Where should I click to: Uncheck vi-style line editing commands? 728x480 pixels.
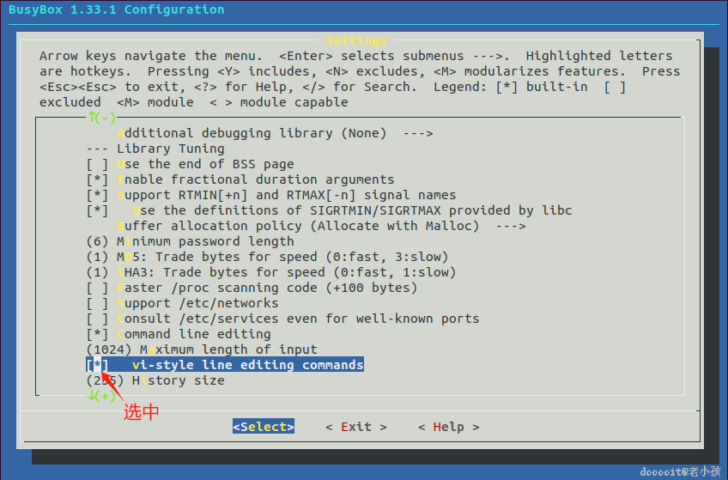tap(97, 365)
